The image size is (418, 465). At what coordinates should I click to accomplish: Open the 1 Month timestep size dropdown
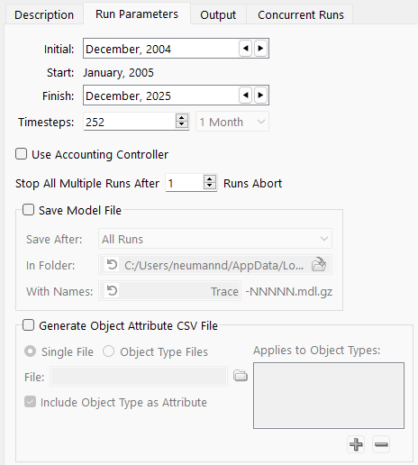pos(232,122)
